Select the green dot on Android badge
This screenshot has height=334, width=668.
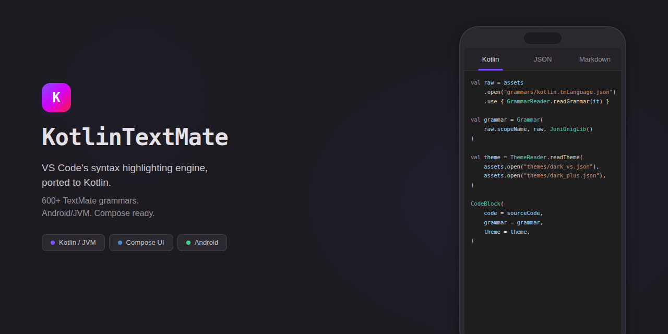click(x=188, y=242)
